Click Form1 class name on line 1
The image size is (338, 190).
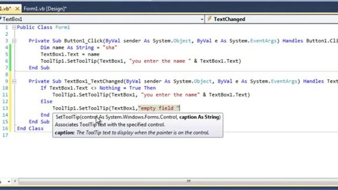point(63,27)
